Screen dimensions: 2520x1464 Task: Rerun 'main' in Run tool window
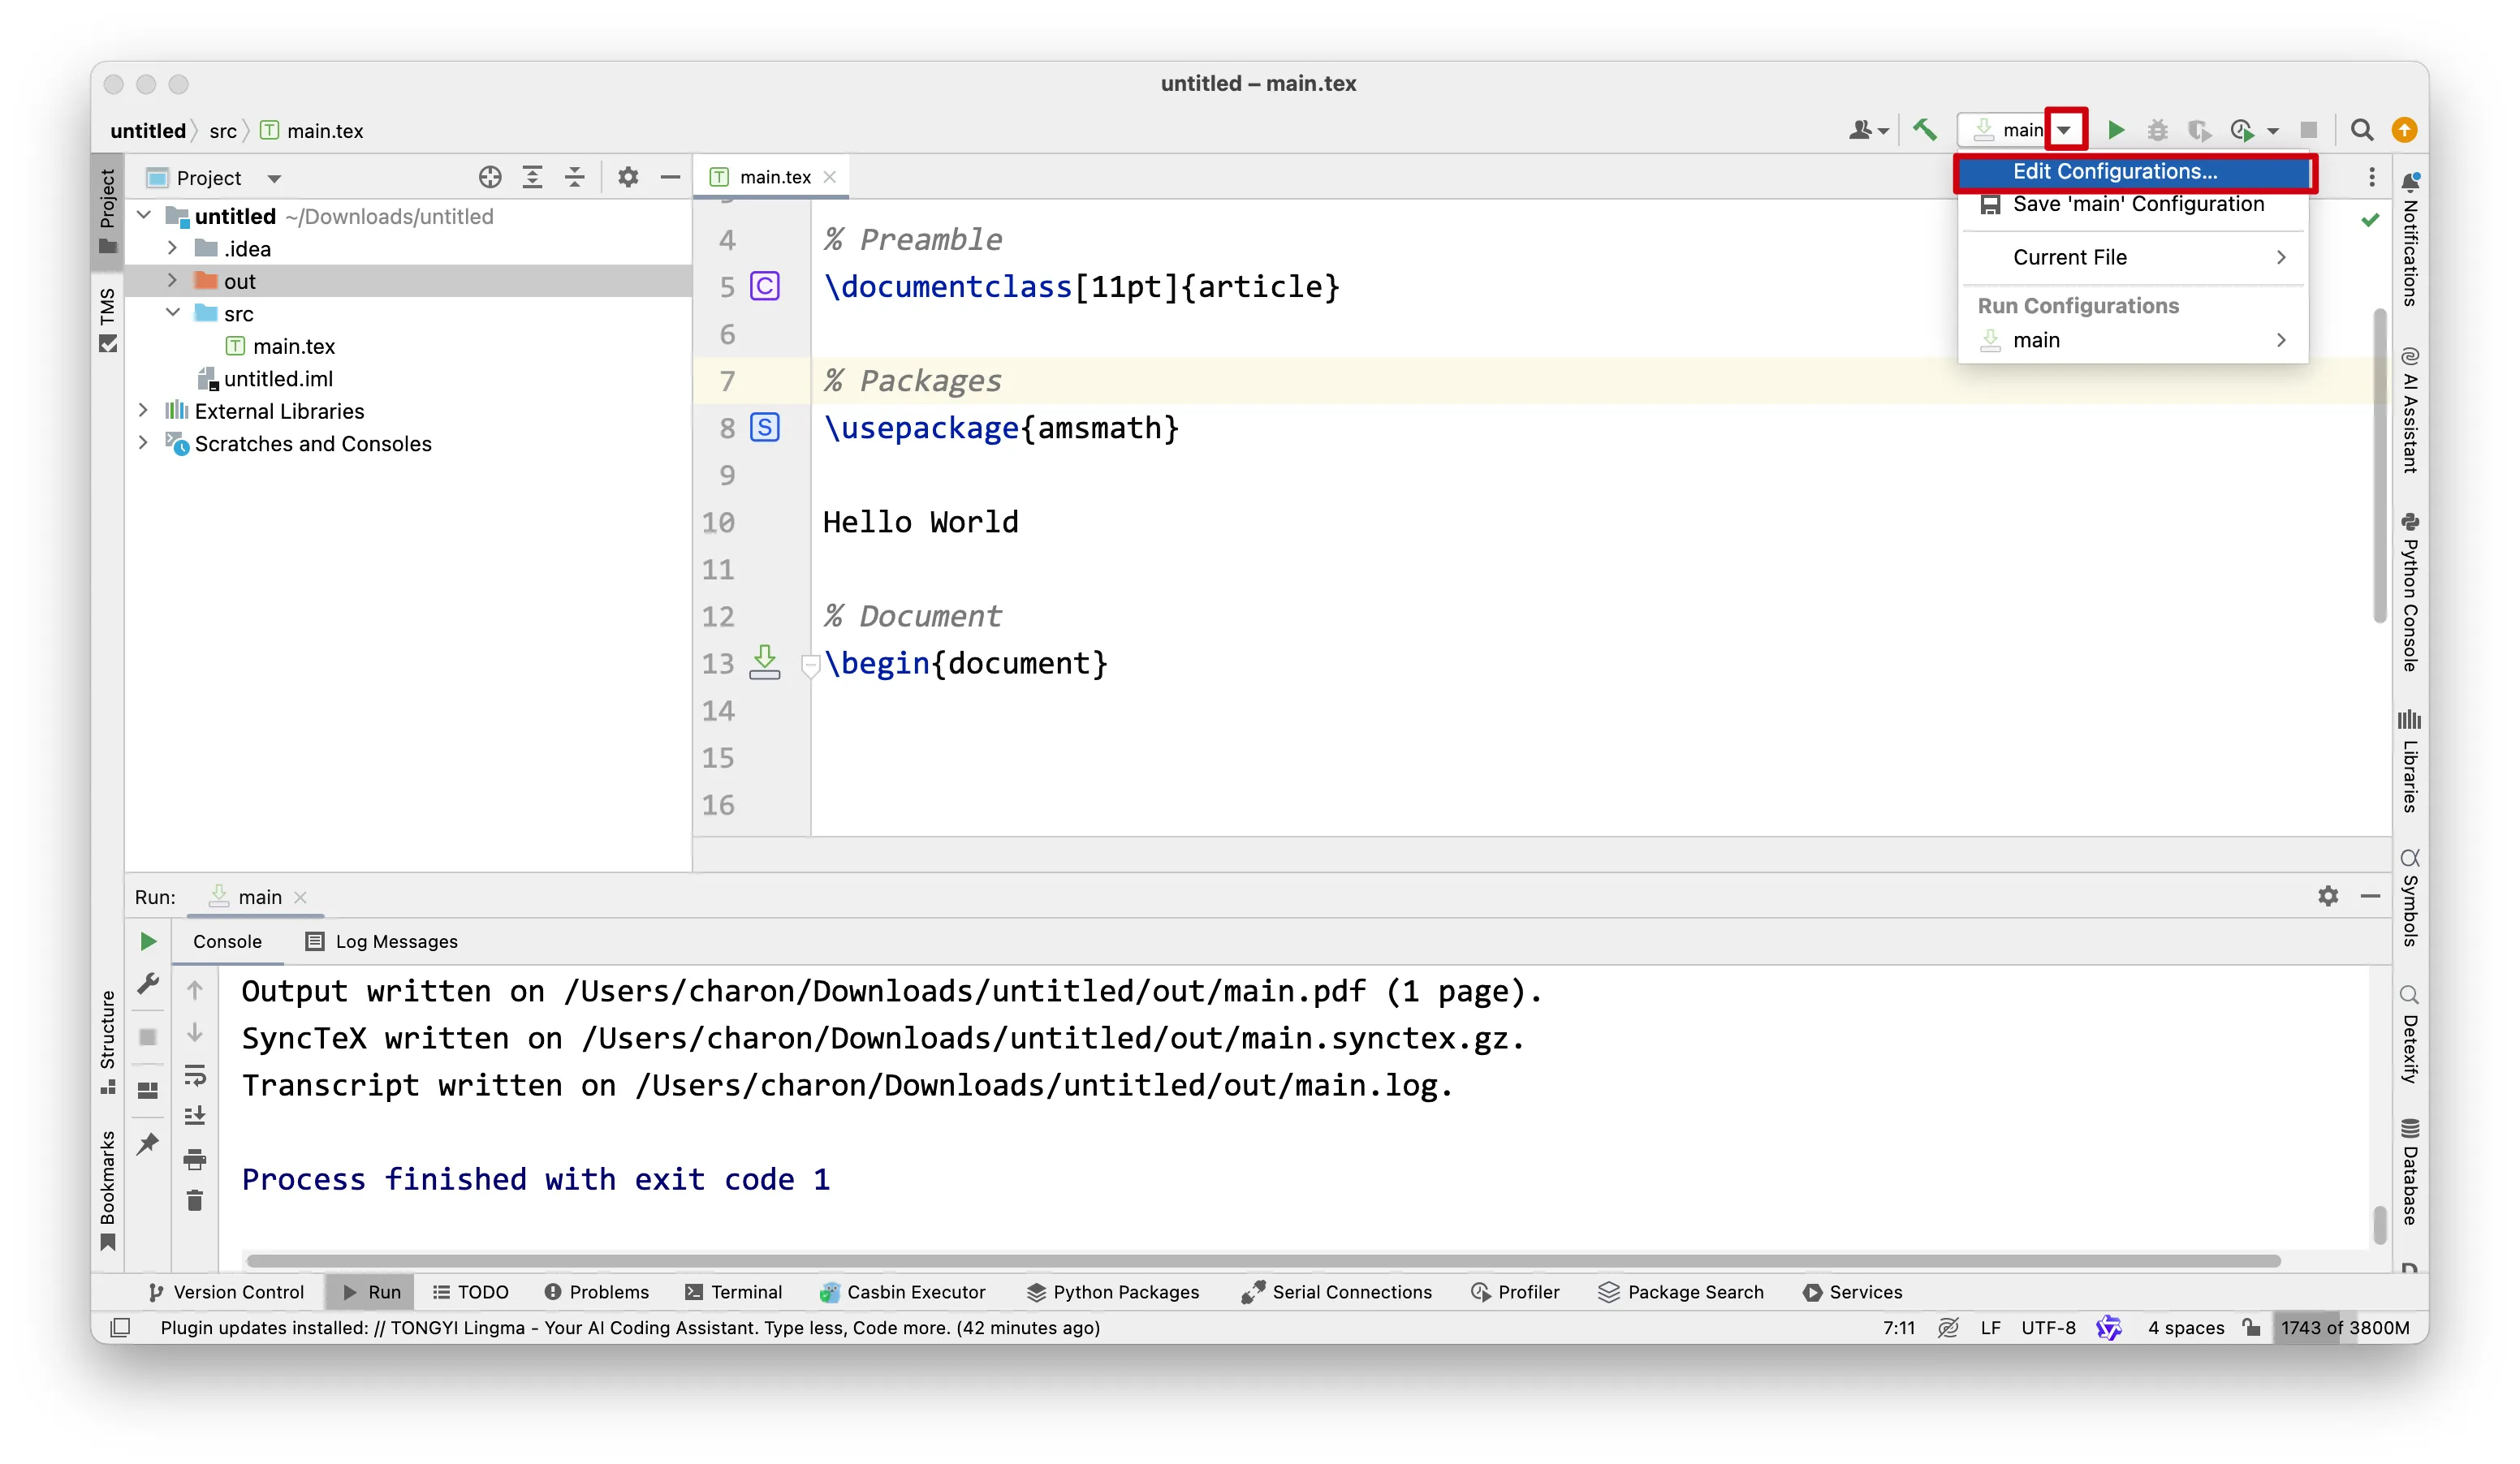coord(147,941)
